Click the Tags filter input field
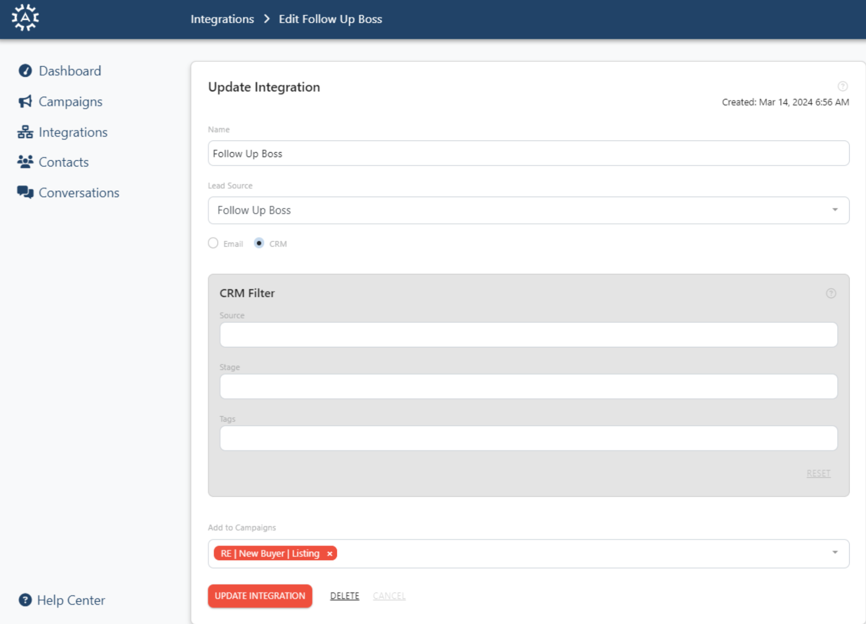Screen dimensions: 866x624 pyautogui.click(x=529, y=438)
